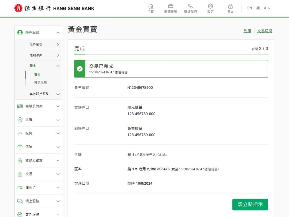Select the 黃金 menu item
The image size is (289, 217).
tap(33, 66)
